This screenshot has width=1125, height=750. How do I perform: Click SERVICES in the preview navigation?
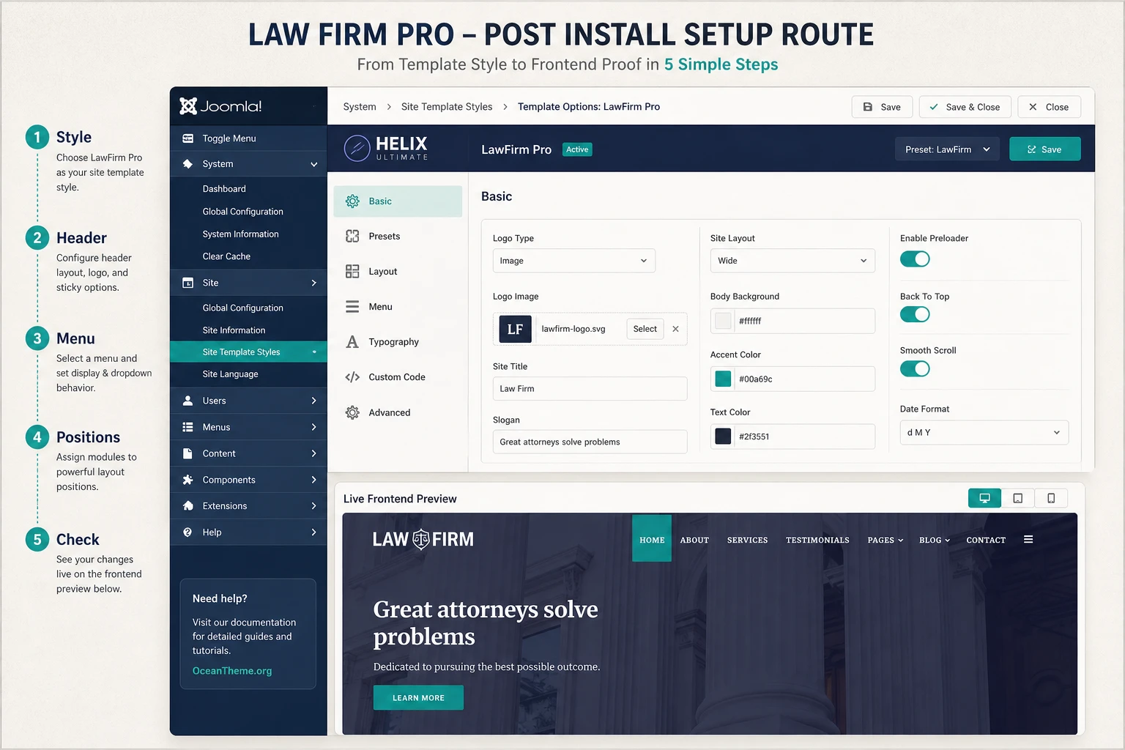[747, 540]
